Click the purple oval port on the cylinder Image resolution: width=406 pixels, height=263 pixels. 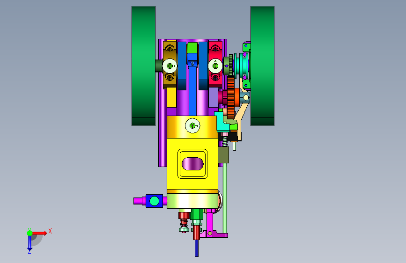tap(192, 164)
